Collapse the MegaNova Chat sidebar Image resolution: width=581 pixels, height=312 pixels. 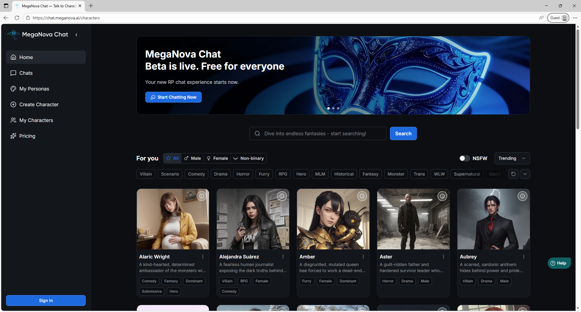point(76,35)
